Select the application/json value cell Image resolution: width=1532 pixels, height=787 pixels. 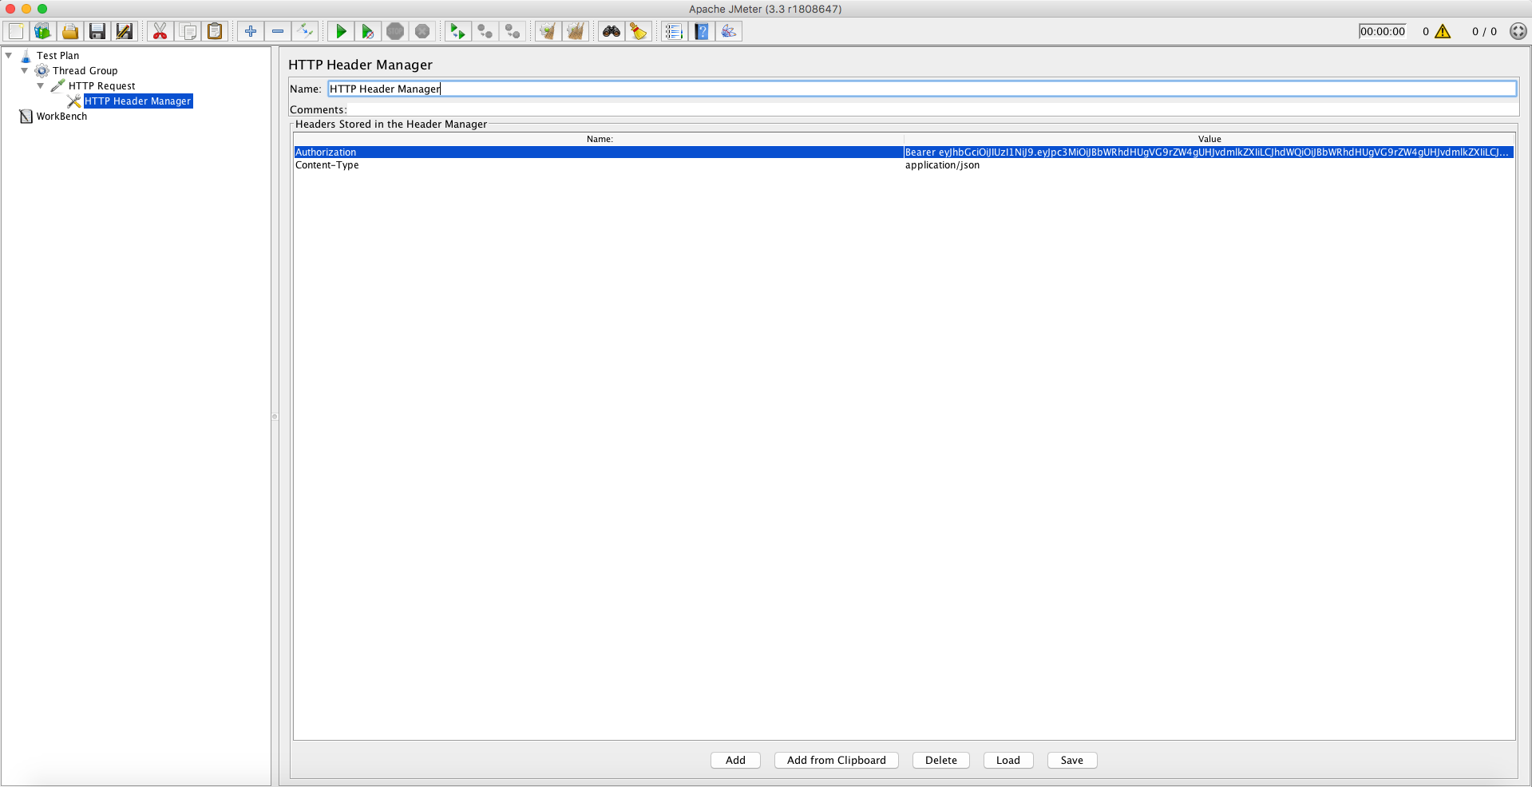[x=1209, y=165]
